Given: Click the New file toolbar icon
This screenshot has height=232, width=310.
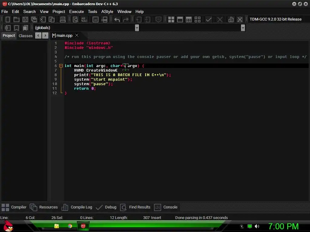Looking at the screenshot, I should pyautogui.click(x=8, y=20).
